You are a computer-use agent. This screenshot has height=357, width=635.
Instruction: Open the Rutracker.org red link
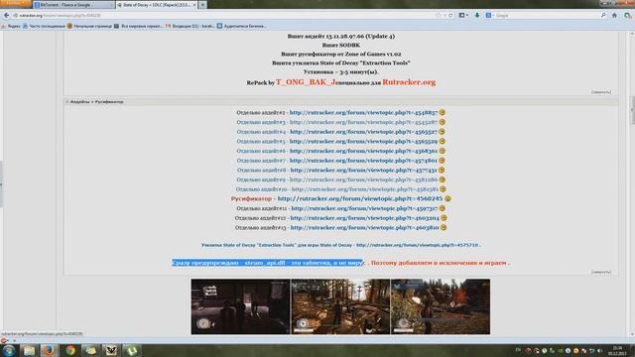click(x=409, y=82)
